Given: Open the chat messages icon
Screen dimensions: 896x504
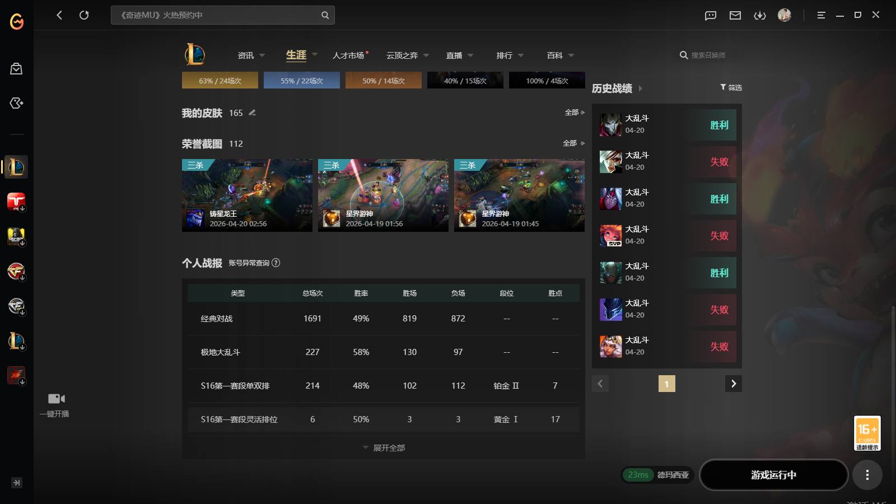Looking at the screenshot, I should [711, 16].
